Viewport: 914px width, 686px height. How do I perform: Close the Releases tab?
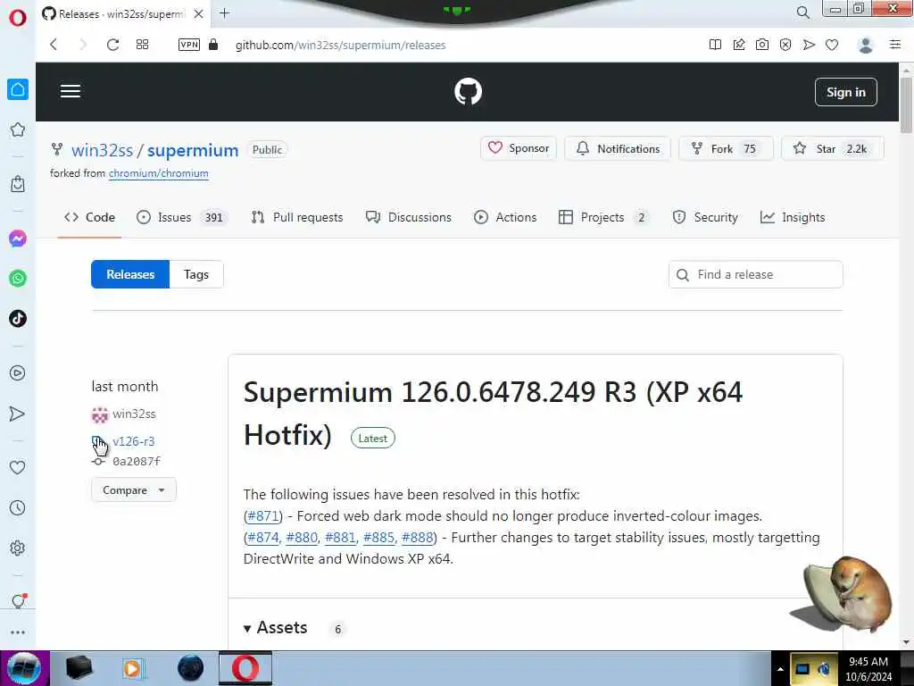(x=199, y=13)
